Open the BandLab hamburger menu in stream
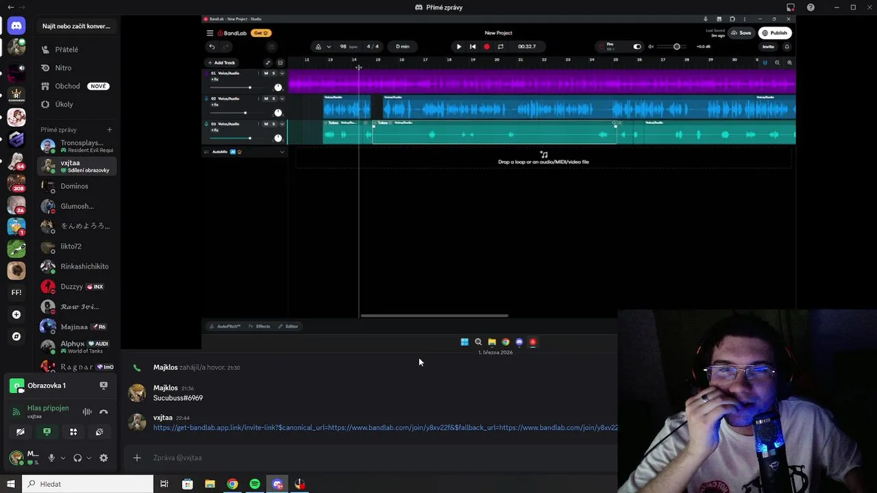The image size is (877, 493). pos(210,33)
